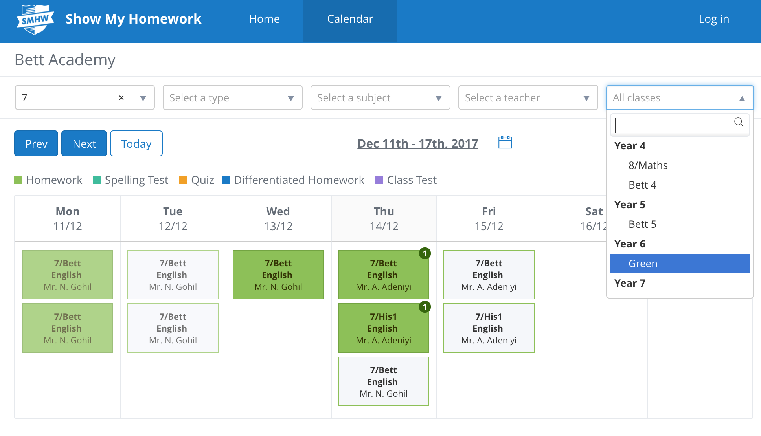Click the Class Test purple swatch
Screen dimensions: 761x436
pyautogui.click(x=379, y=180)
